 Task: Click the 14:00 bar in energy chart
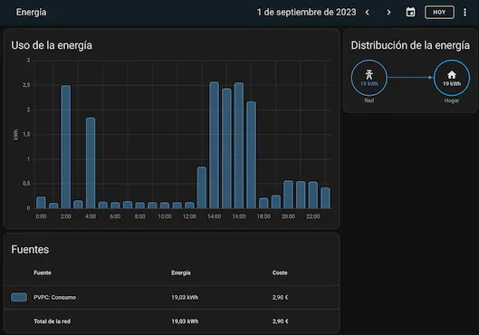(214, 145)
